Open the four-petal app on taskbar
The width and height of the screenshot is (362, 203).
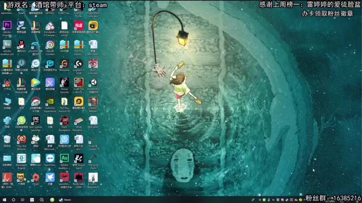point(32,200)
